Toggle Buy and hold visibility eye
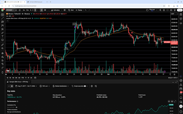This screenshot has height=114, width=183. tap(16, 107)
